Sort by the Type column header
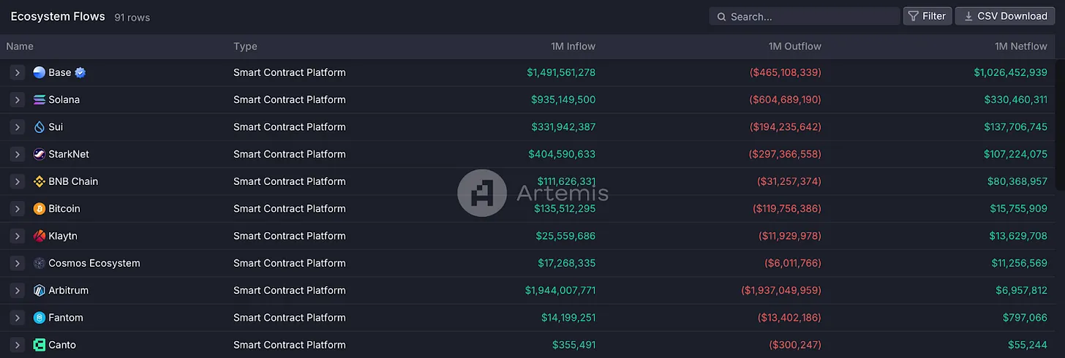The height and width of the screenshot is (358, 1065). coord(245,46)
